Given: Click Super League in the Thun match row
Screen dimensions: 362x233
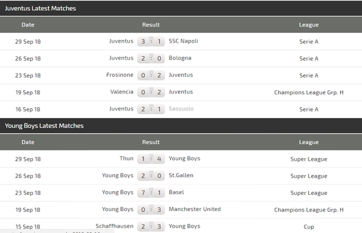Looking at the screenshot, I should 309,159.
